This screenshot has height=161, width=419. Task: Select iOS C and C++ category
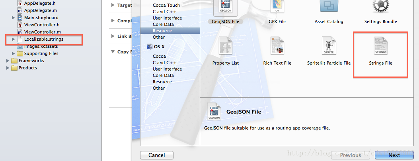[164, 12]
